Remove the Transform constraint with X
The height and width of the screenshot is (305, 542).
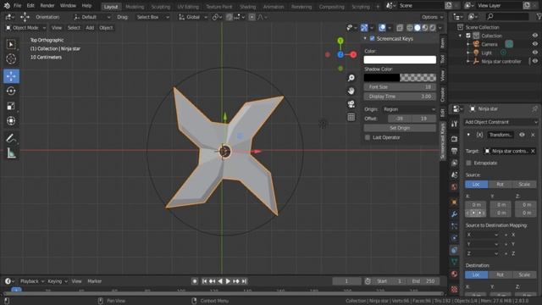[x=533, y=135]
